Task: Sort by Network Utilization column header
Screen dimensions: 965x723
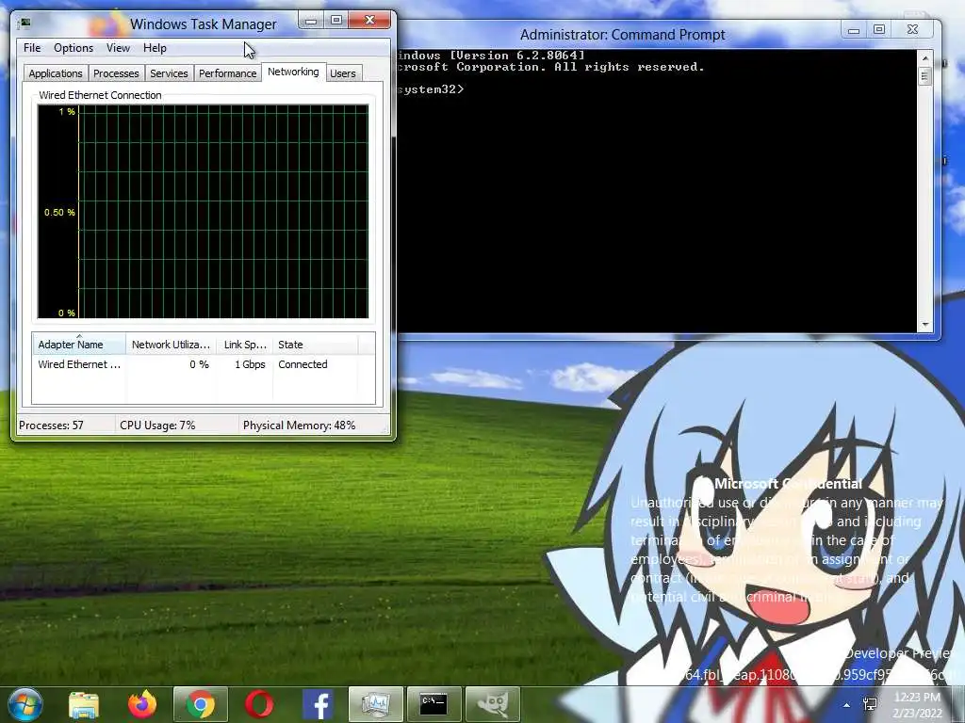Action: pos(171,345)
